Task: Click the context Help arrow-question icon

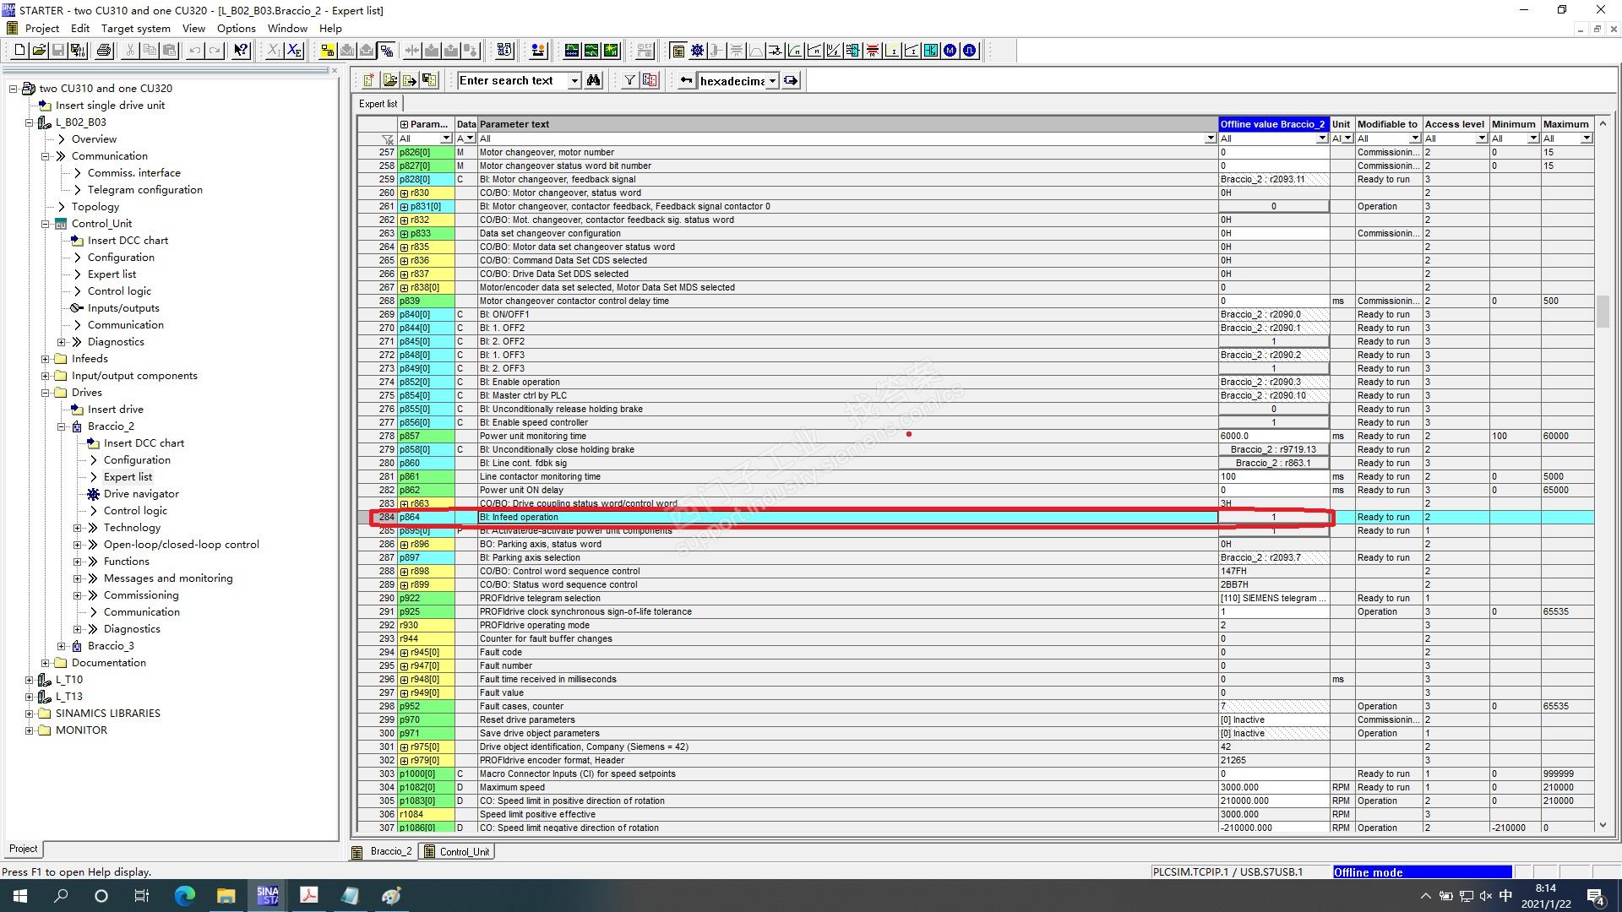Action: [x=241, y=51]
